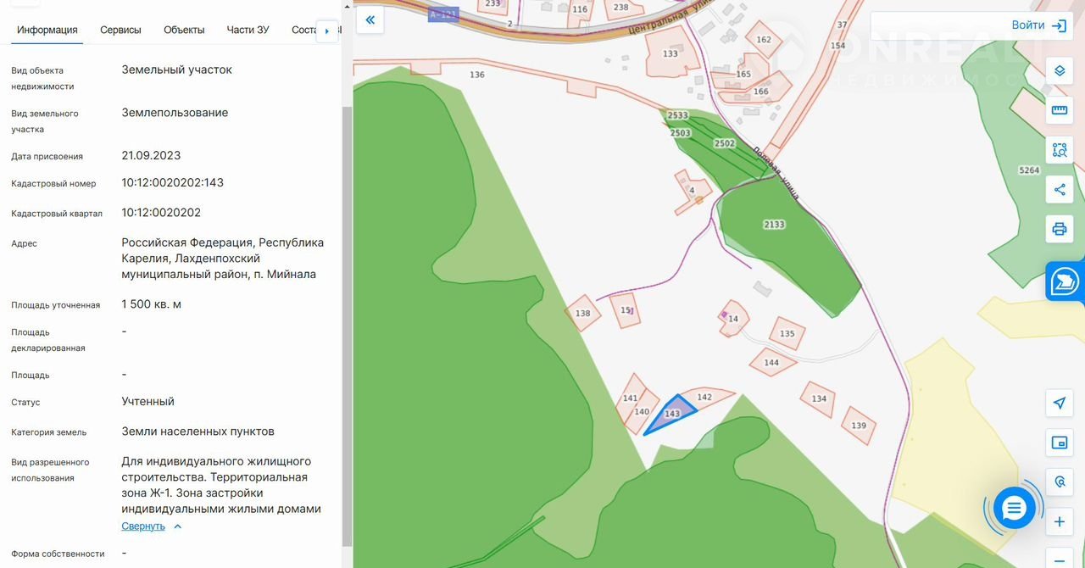Go to the Части ЗУ tab
Viewport: 1085px width, 568px height.
(x=248, y=30)
